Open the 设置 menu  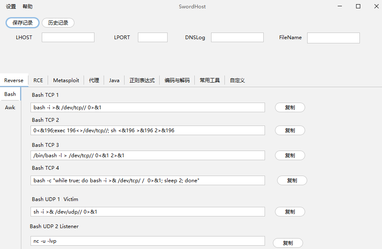(11, 7)
